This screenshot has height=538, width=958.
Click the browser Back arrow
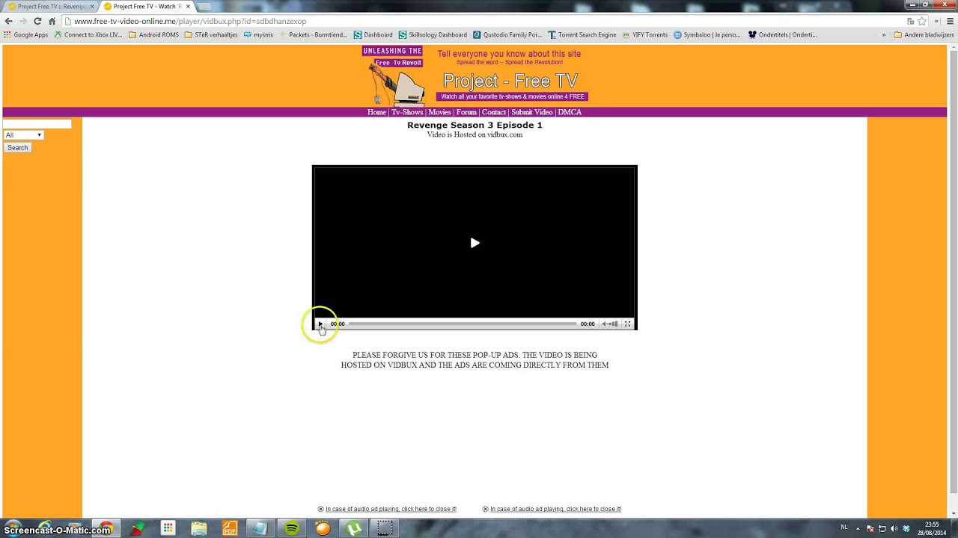click(x=9, y=21)
